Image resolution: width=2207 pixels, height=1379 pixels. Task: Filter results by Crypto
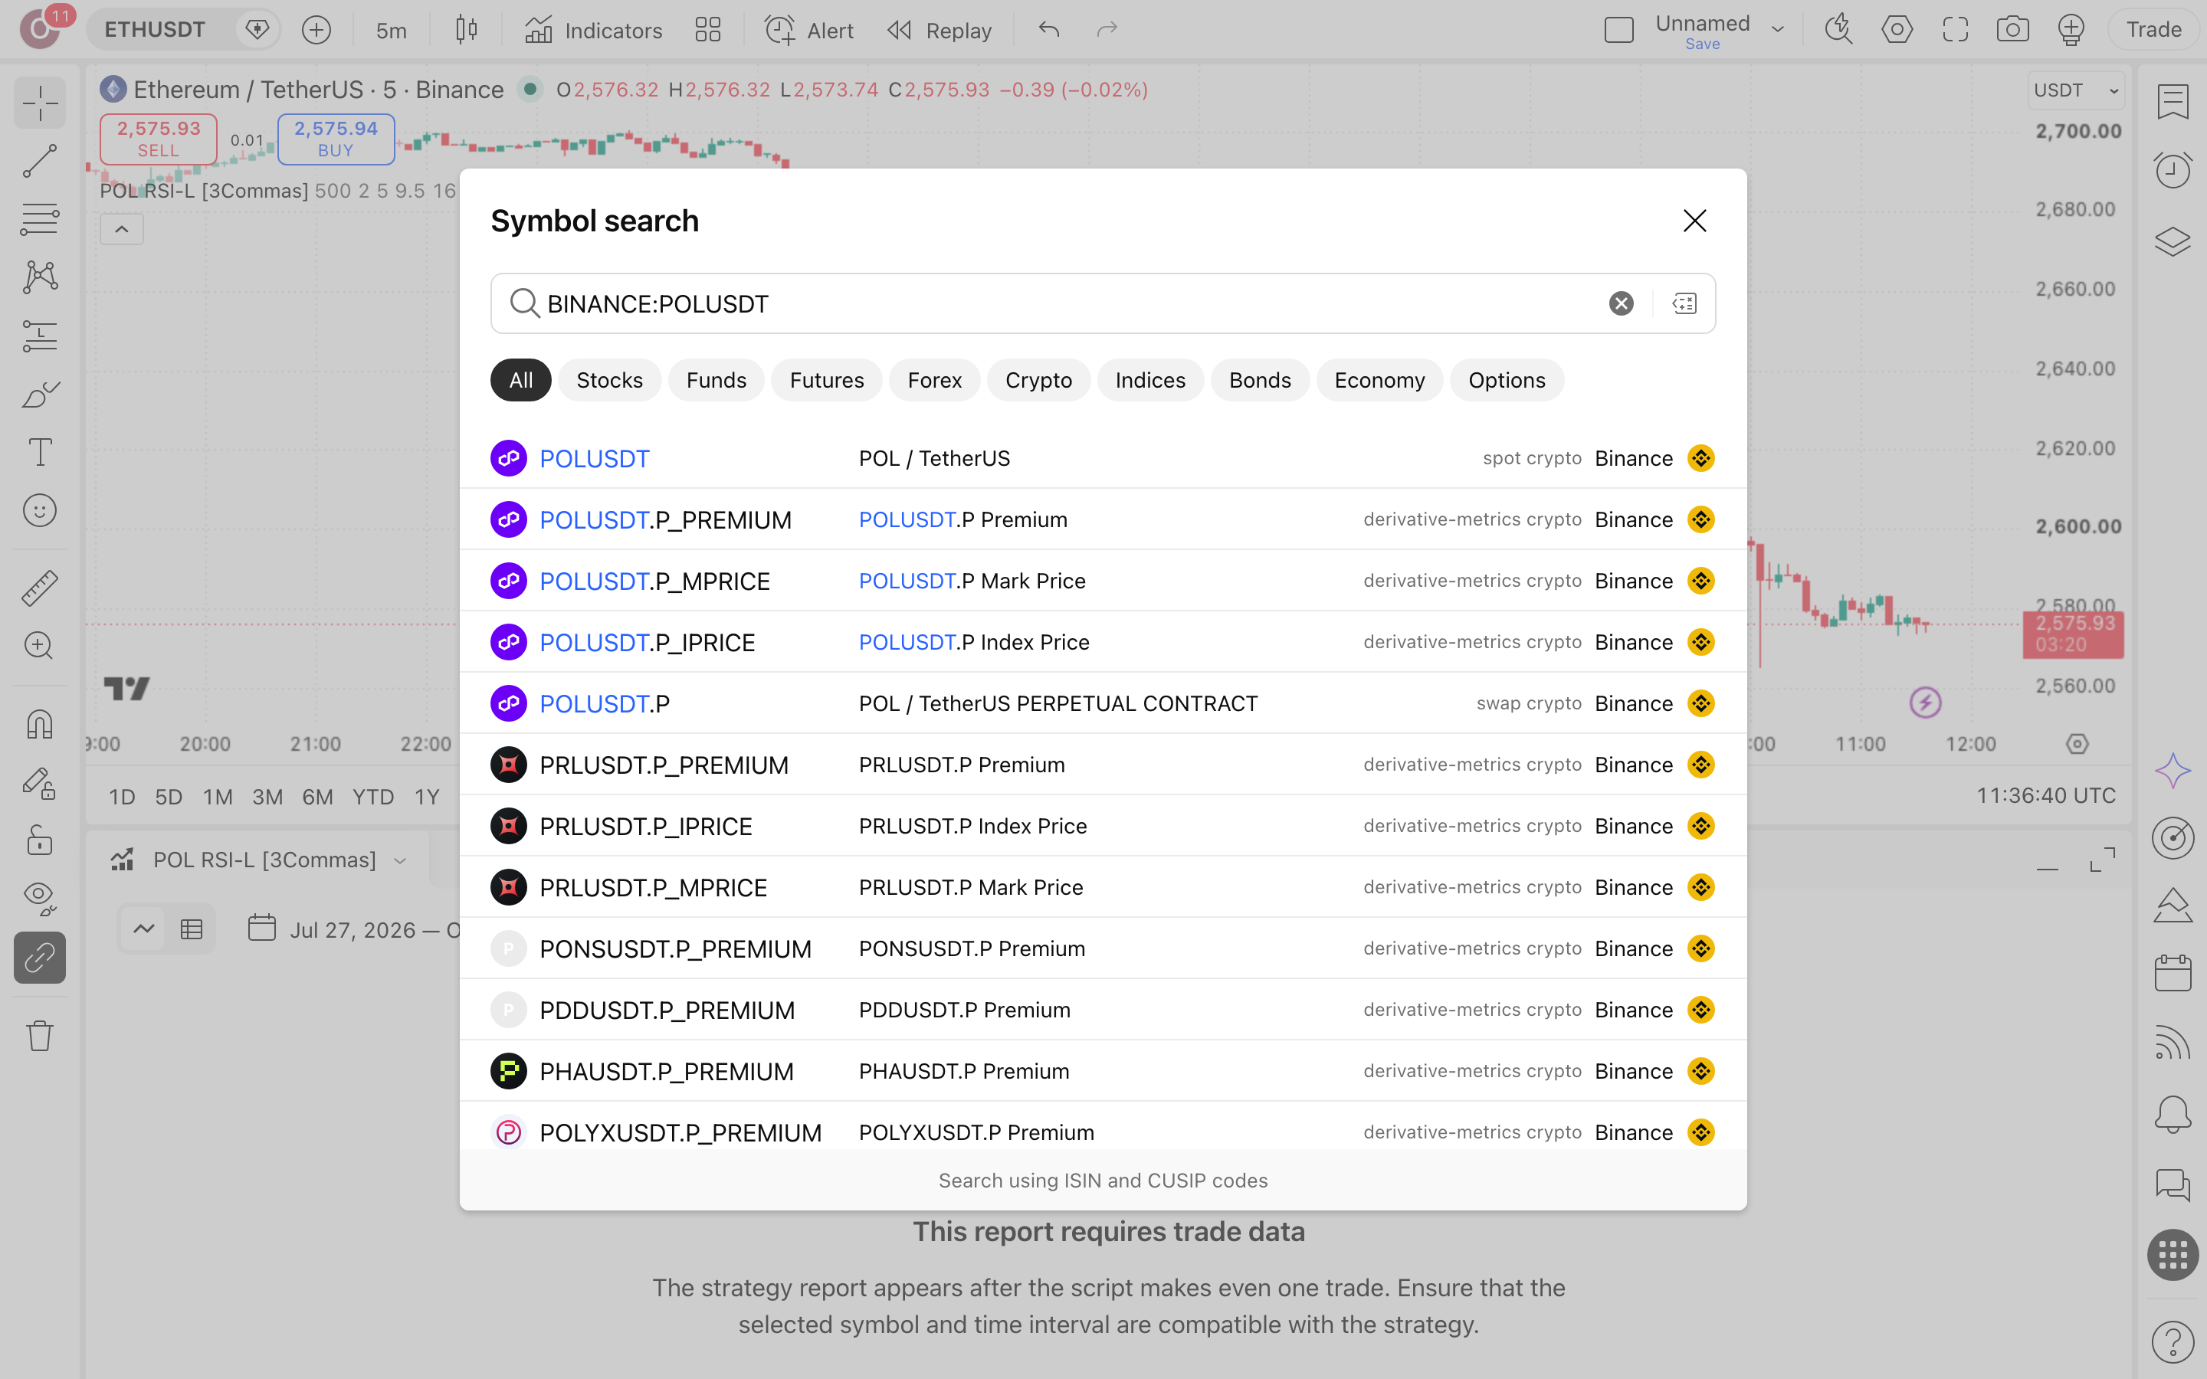pyautogui.click(x=1038, y=380)
